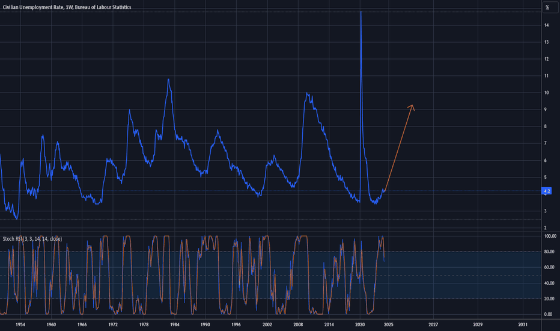The width and height of the screenshot is (560, 331).
Task: Select the Civilian Unemployment Rate chart title
Action: (x=67, y=7)
